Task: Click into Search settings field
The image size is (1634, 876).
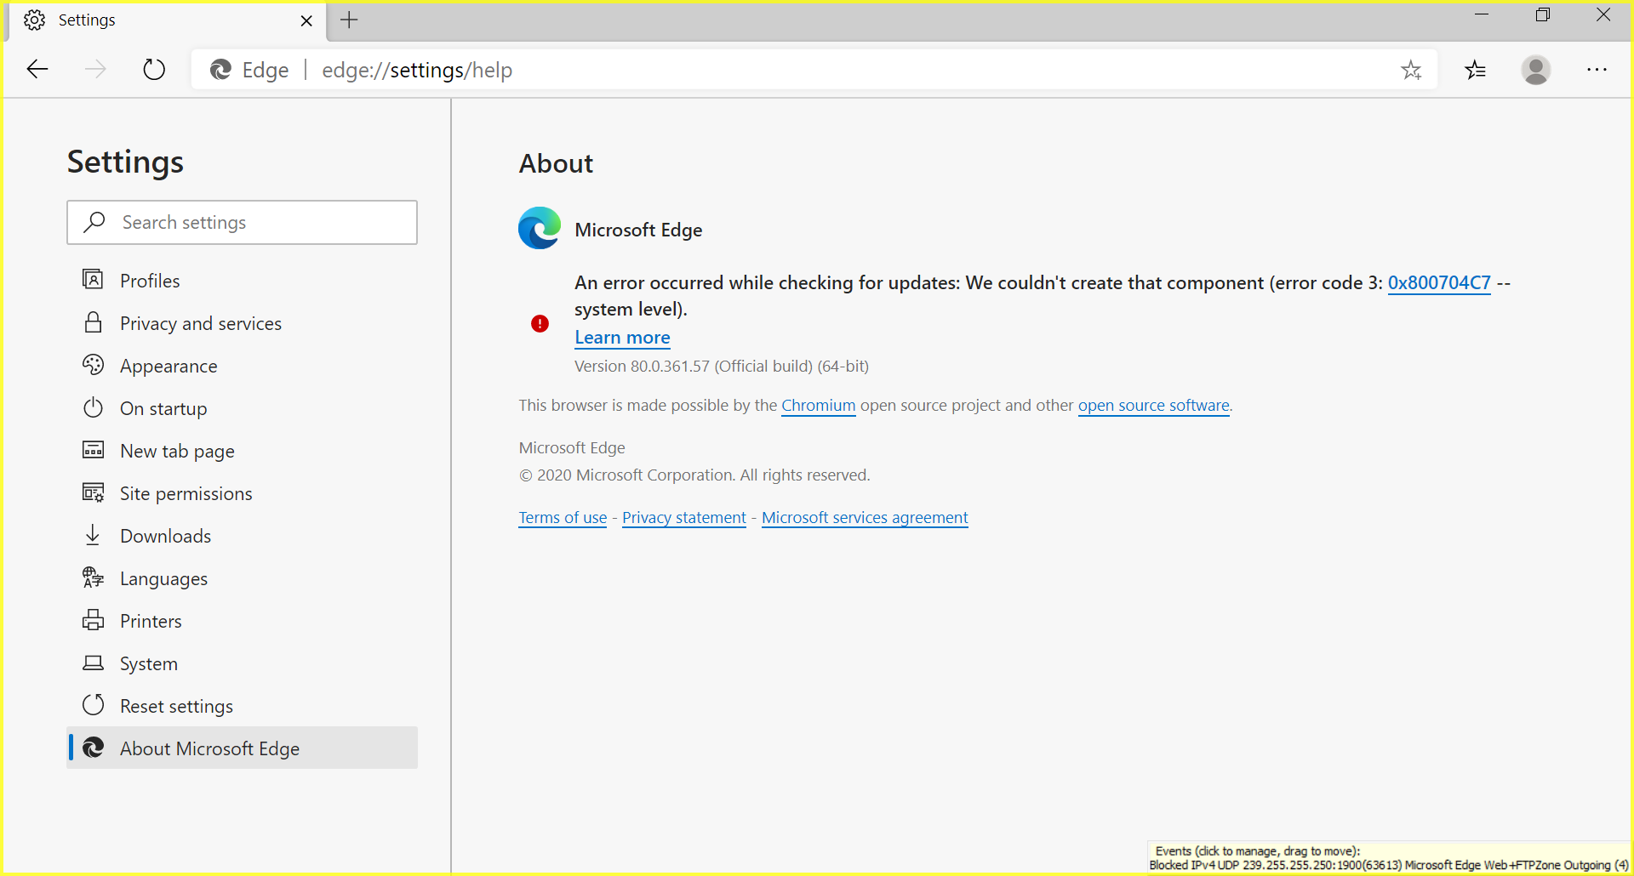Action: [x=242, y=222]
